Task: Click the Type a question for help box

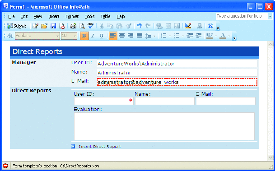Action: tap(242, 16)
